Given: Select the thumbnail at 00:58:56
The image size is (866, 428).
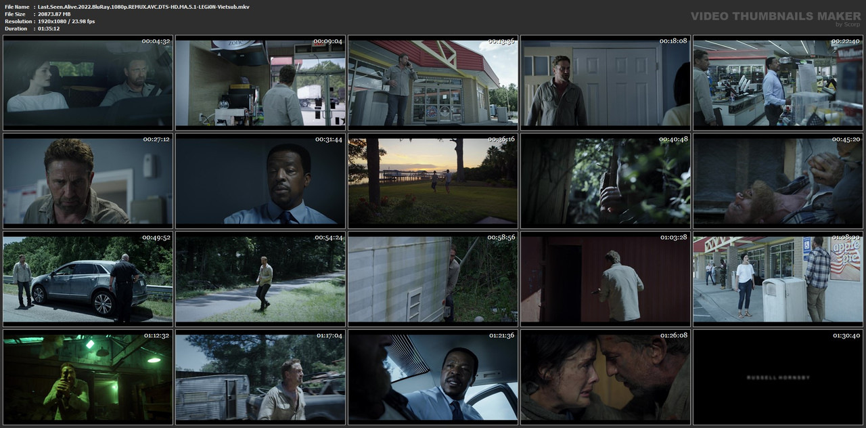Looking at the screenshot, I should [x=433, y=279].
